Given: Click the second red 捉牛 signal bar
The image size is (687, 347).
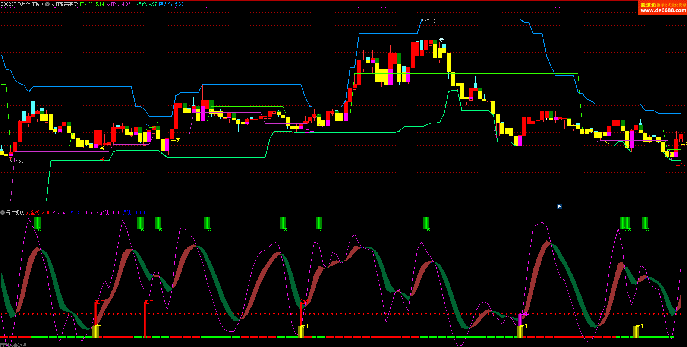Looking at the screenshot, I should [145, 319].
